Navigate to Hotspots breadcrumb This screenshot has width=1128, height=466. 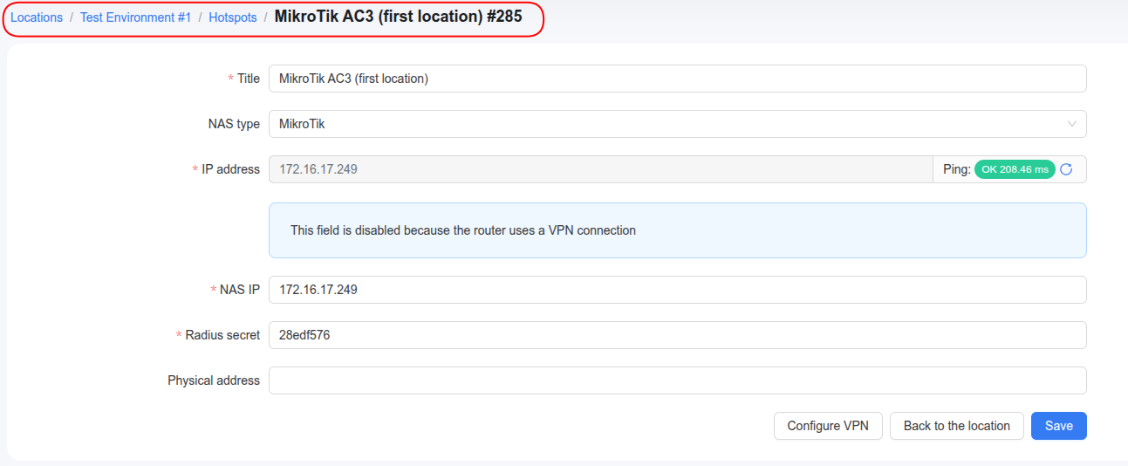(233, 17)
